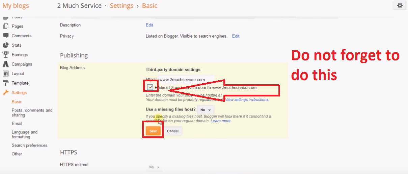408x174 pixels.
Task: Click the Template paint roller icon
Action: click(x=5, y=83)
